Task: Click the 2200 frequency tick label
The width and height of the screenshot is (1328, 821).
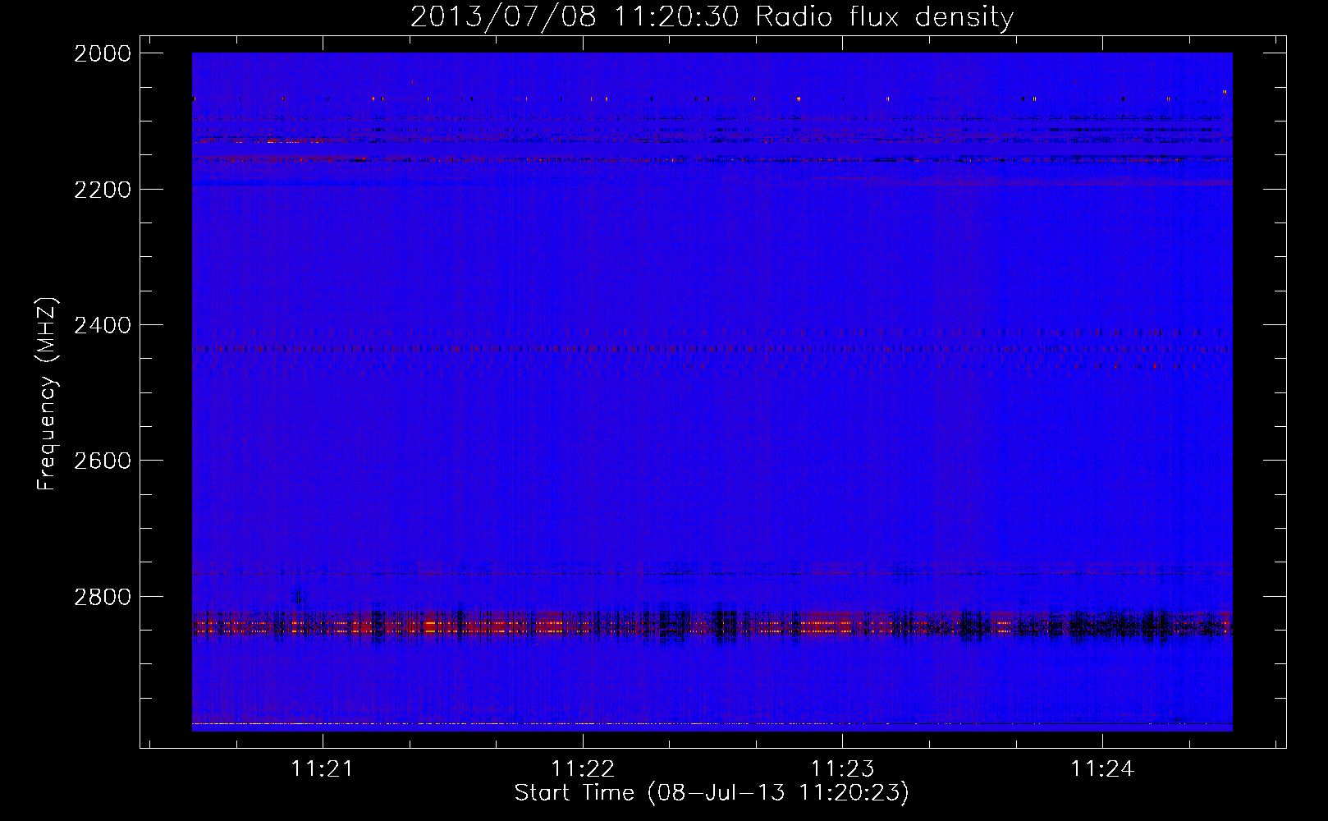Action: click(x=103, y=190)
